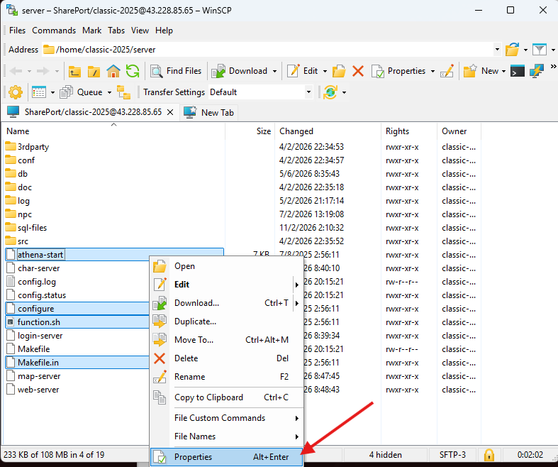
Task: Choose Delete in the context menu
Action: pos(227,358)
